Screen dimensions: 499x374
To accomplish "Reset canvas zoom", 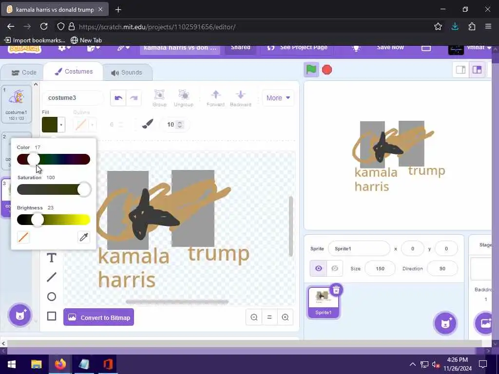I will [x=269, y=317].
